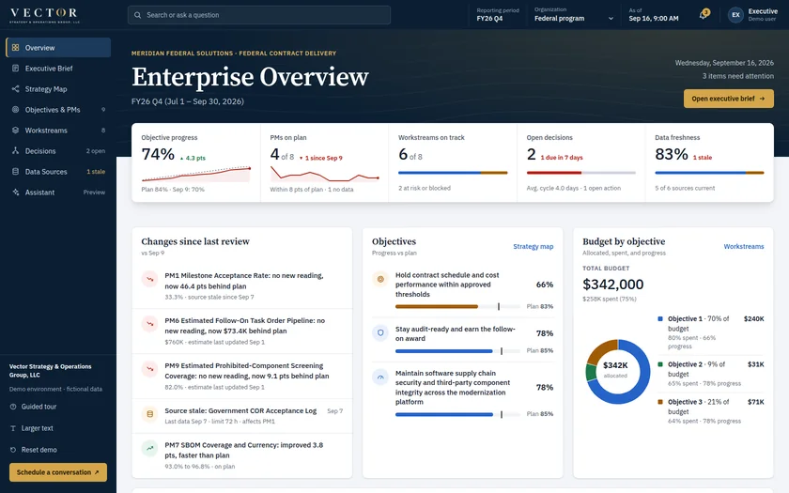Viewport: 789px width, 493px height.
Task: Click the Decisions fork icon
Action: (x=16, y=150)
